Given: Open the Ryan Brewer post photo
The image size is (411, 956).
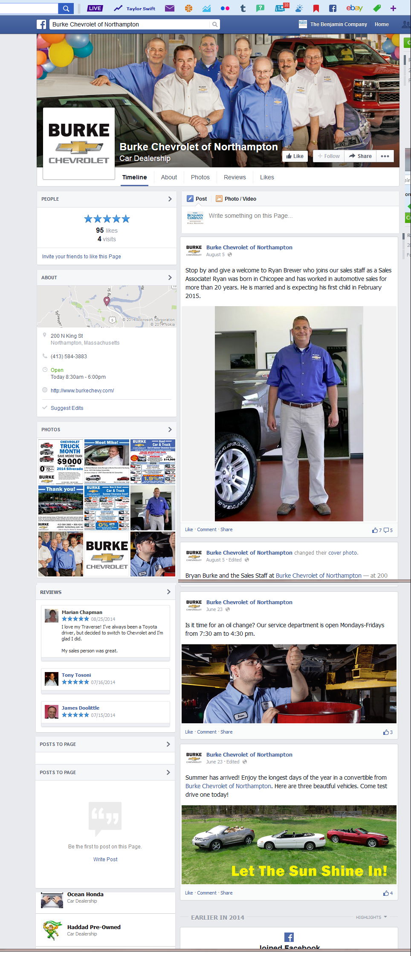Looking at the screenshot, I should [x=289, y=414].
